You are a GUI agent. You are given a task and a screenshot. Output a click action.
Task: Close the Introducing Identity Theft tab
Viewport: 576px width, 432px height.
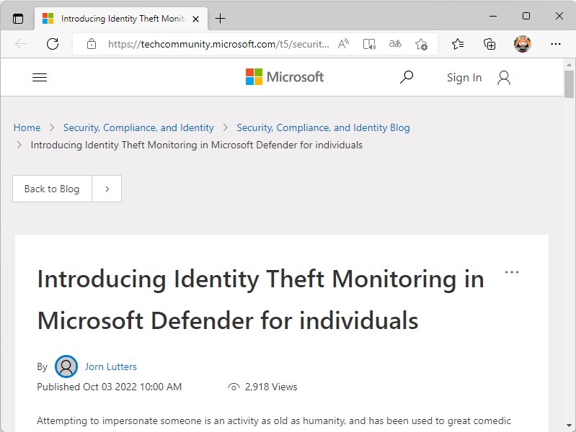[196, 19]
